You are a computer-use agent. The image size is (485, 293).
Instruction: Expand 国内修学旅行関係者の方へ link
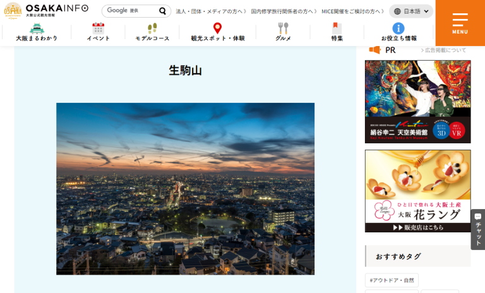pos(284,11)
